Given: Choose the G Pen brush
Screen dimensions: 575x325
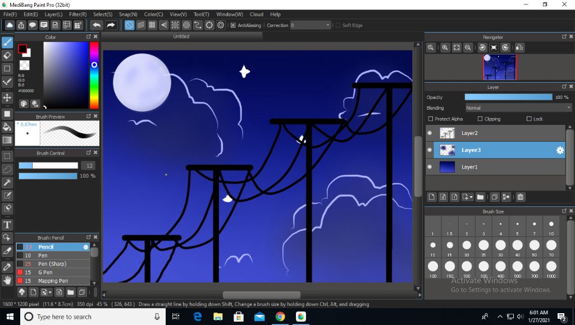Looking at the screenshot, I should point(53,273).
